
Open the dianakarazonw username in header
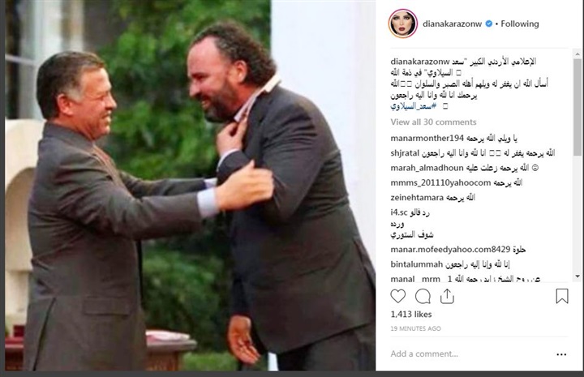point(452,24)
